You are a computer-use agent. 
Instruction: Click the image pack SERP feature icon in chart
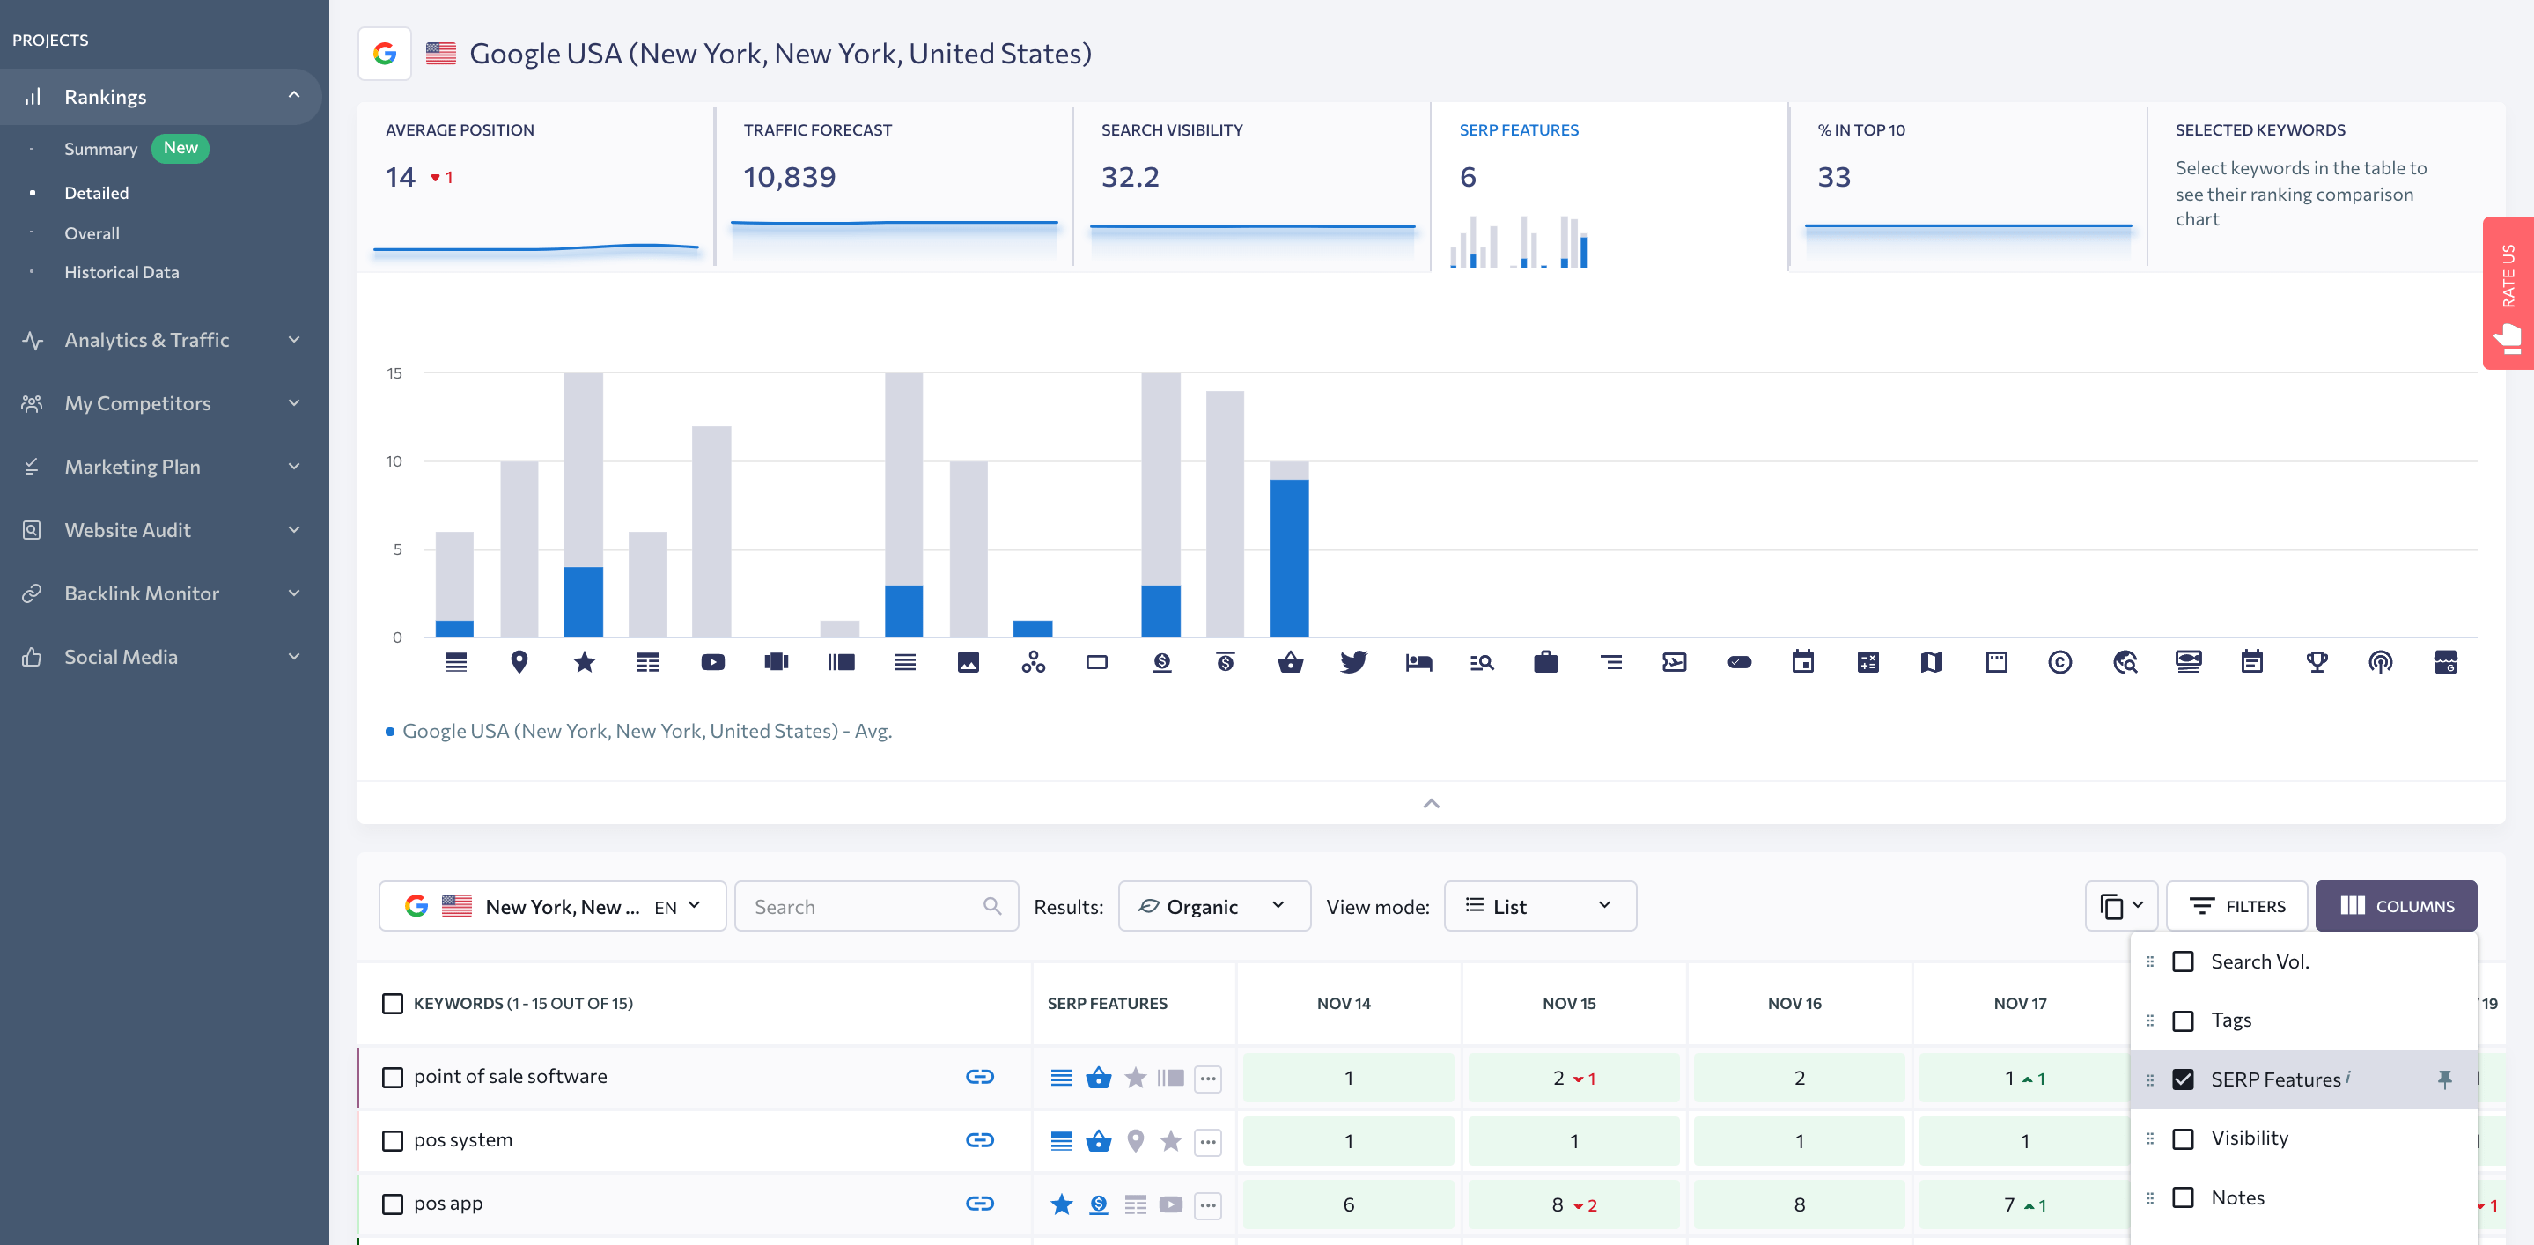point(969,661)
